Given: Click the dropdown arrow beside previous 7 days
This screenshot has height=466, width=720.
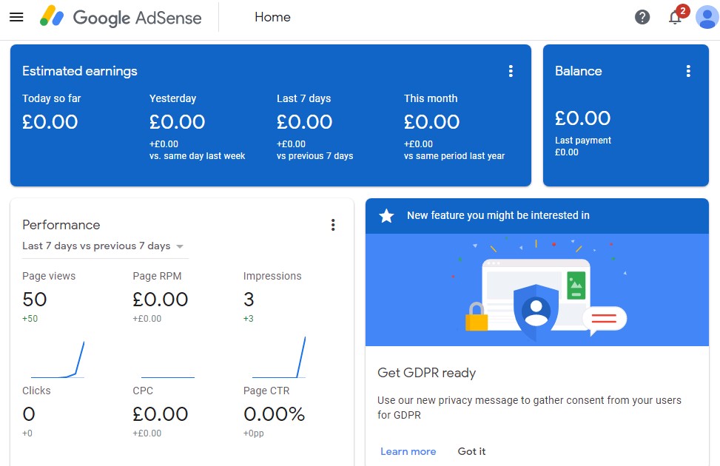Looking at the screenshot, I should click(x=180, y=246).
